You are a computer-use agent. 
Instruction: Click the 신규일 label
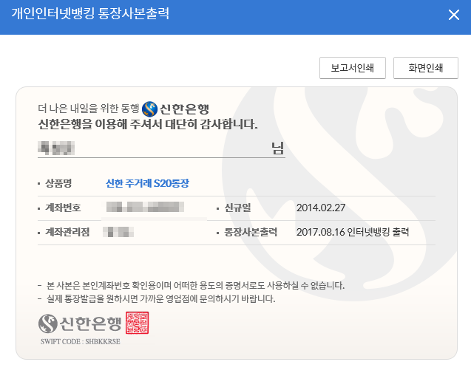pos(237,208)
